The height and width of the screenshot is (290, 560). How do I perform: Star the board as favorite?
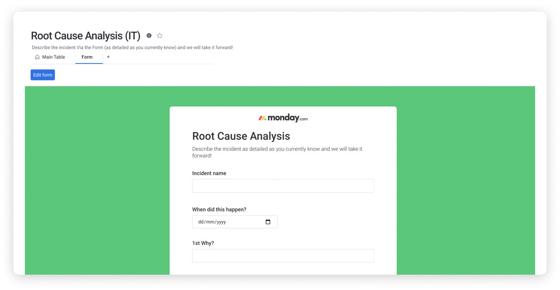pos(160,36)
